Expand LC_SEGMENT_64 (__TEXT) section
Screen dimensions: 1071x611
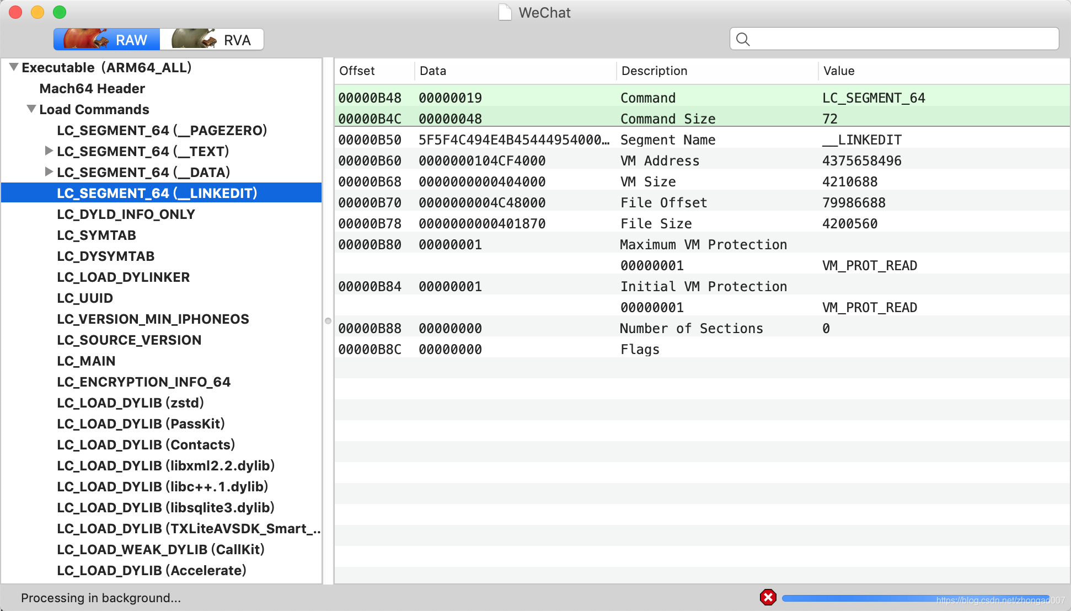(x=46, y=152)
